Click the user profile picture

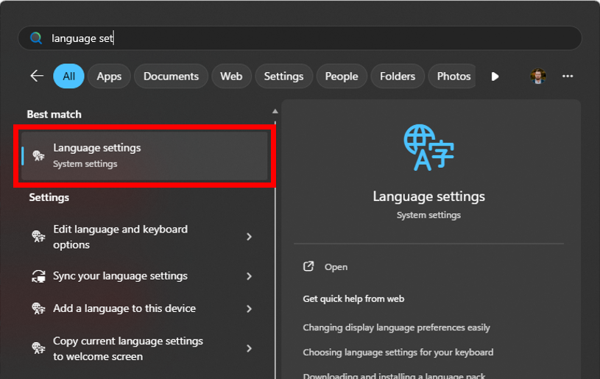tap(538, 76)
